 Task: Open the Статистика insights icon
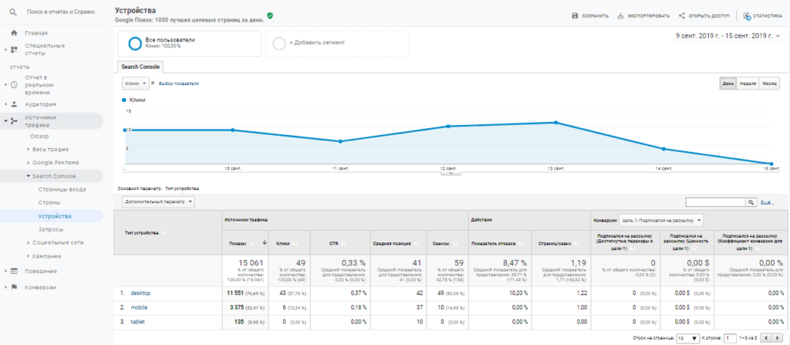click(x=747, y=15)
